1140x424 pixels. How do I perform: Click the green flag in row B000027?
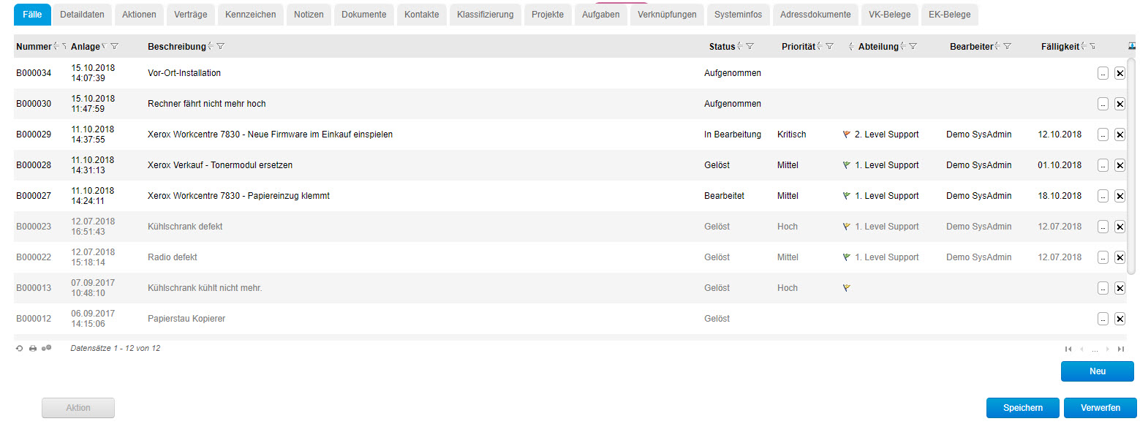(x=847, y=196)
